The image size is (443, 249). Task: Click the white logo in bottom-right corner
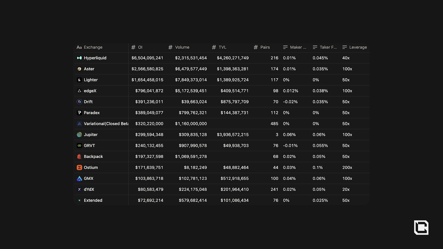[421, 227]
